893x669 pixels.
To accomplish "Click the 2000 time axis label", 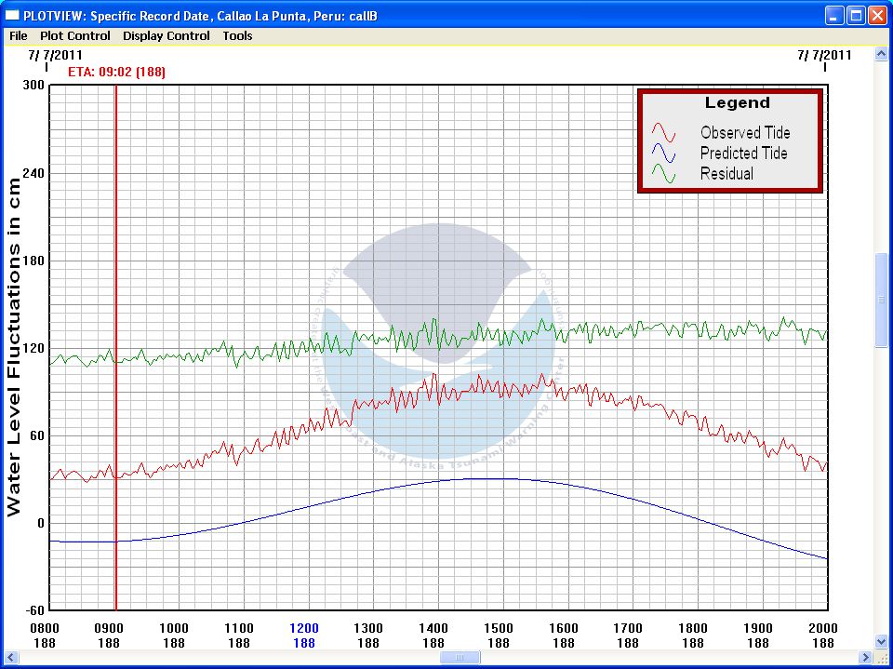I will pyautogui.click(x=823, y=629).
